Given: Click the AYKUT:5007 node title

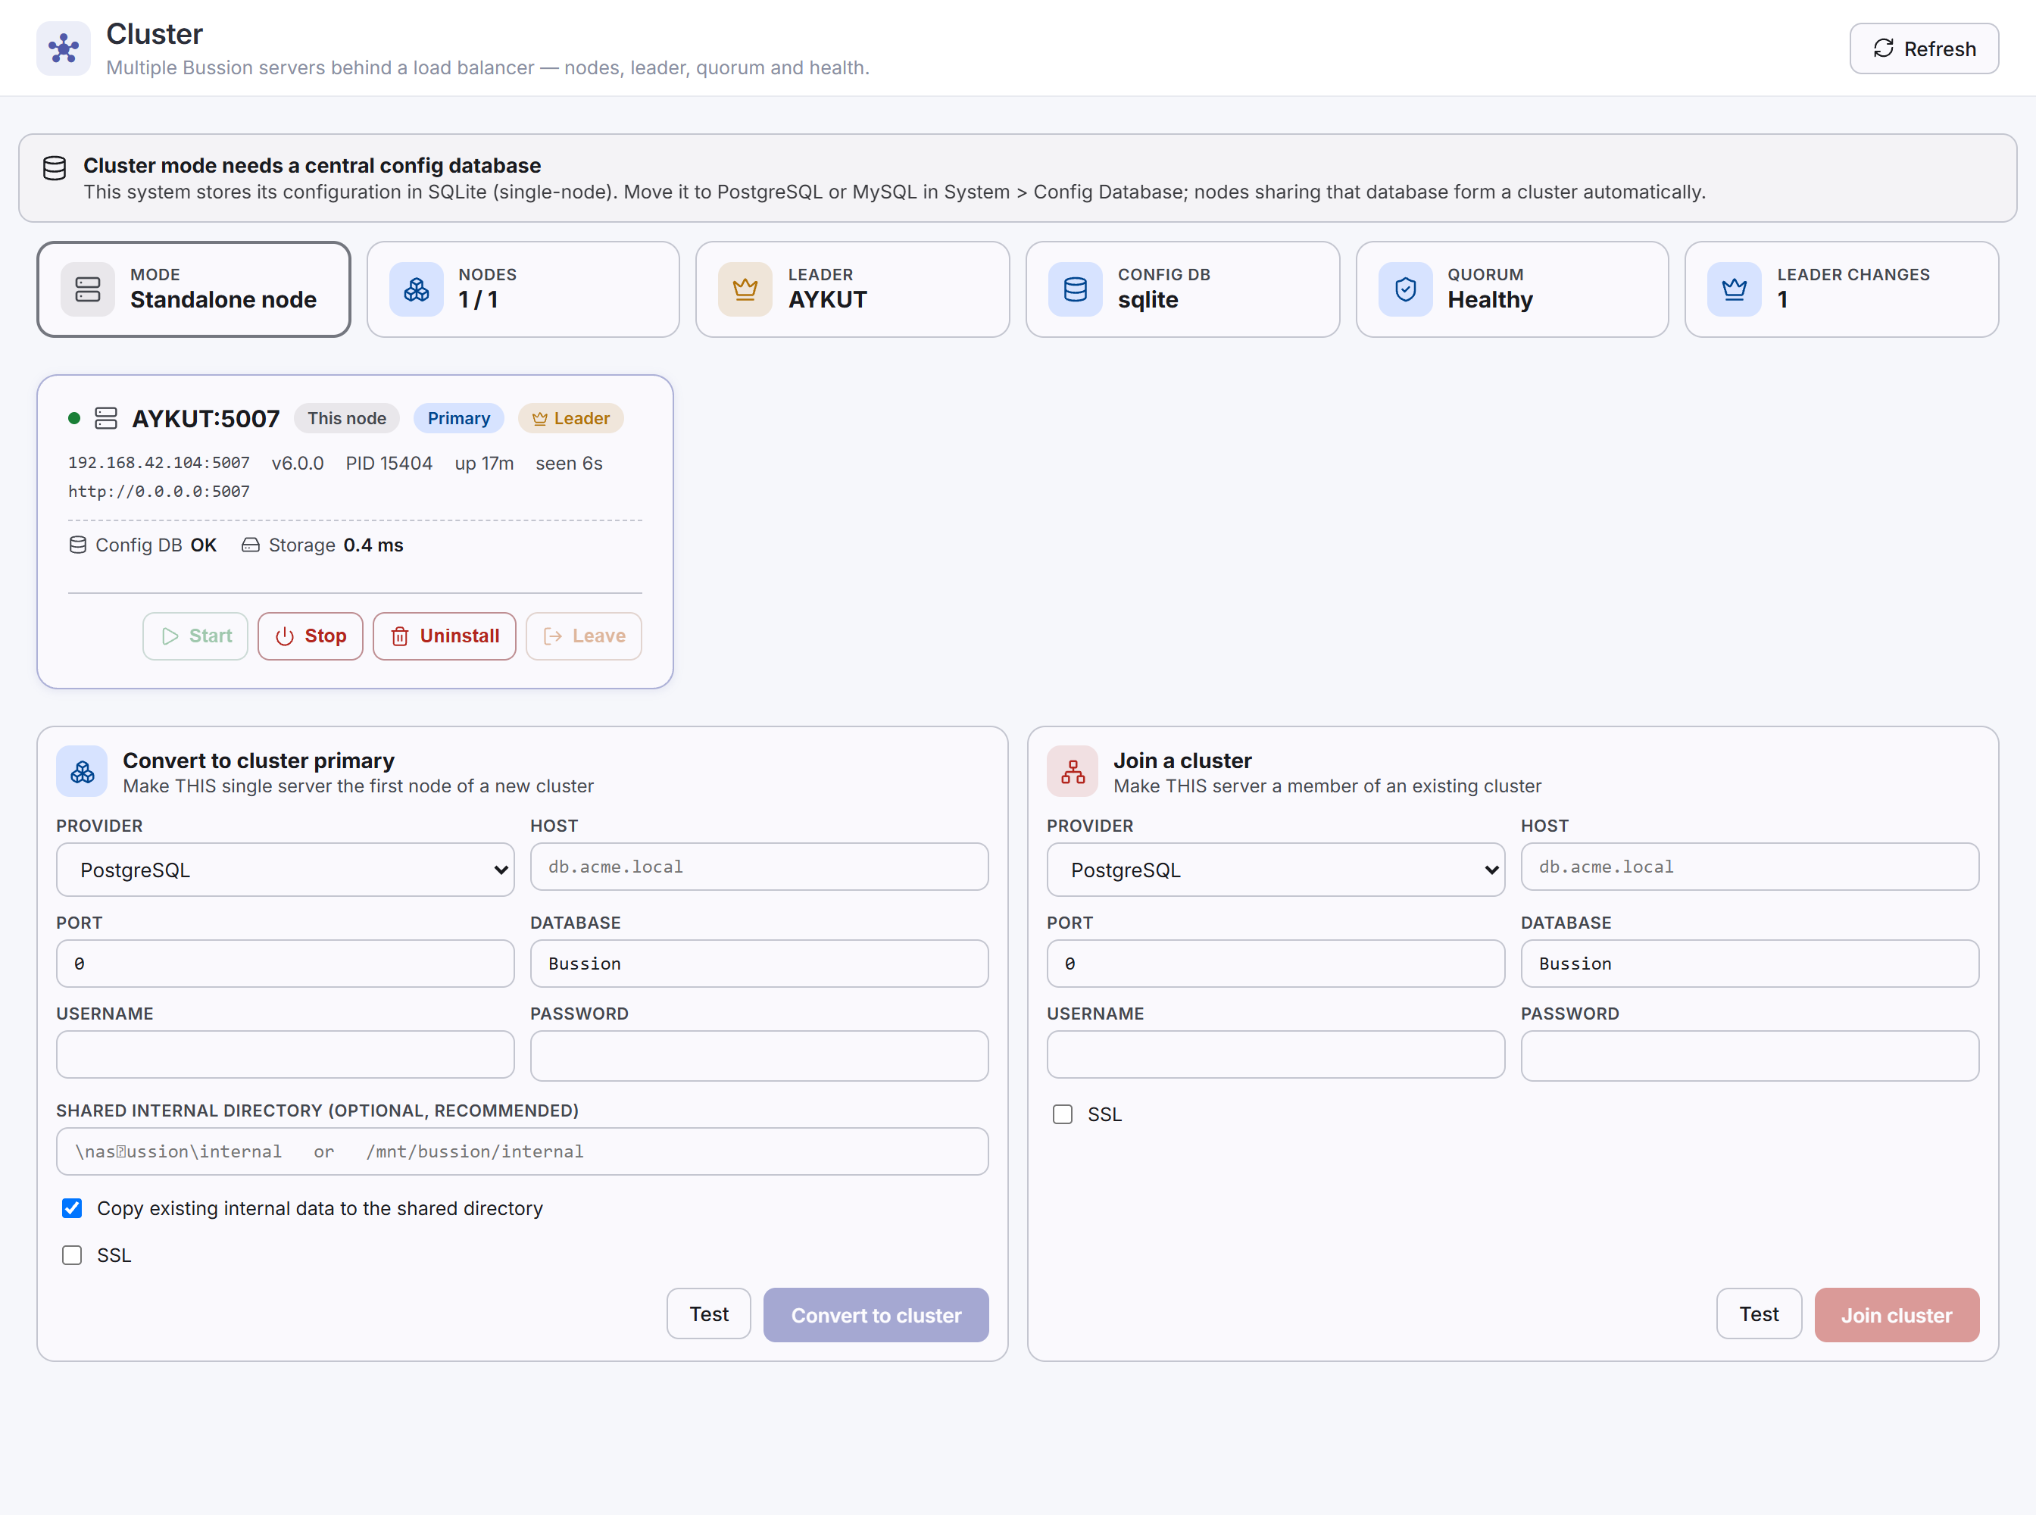Looking at the screenshot, I should click(206, 418).
